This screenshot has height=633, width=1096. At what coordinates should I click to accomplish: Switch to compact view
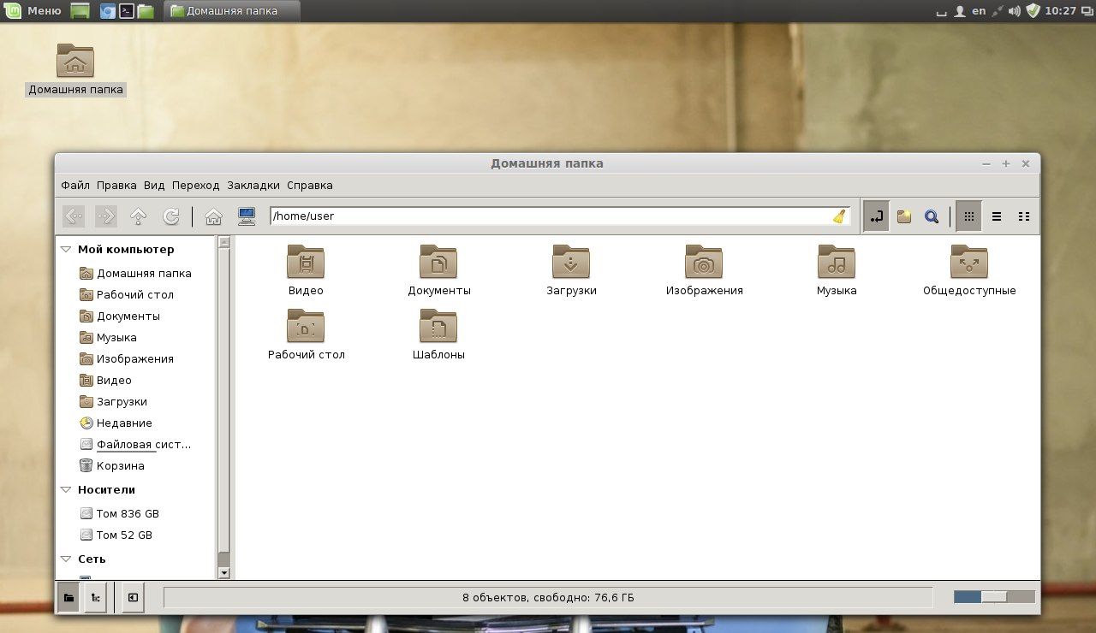(x=1024, y=216)
